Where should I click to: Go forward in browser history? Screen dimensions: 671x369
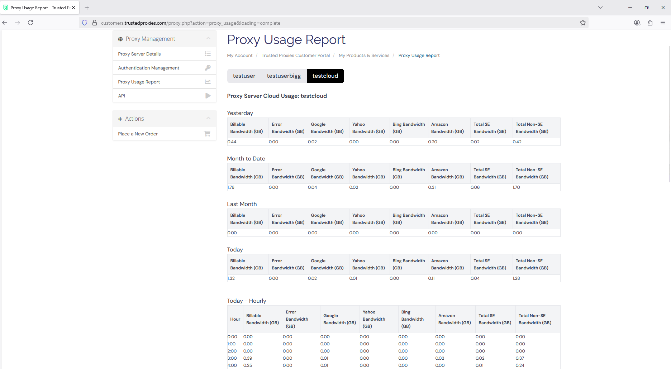click(18, 23)
